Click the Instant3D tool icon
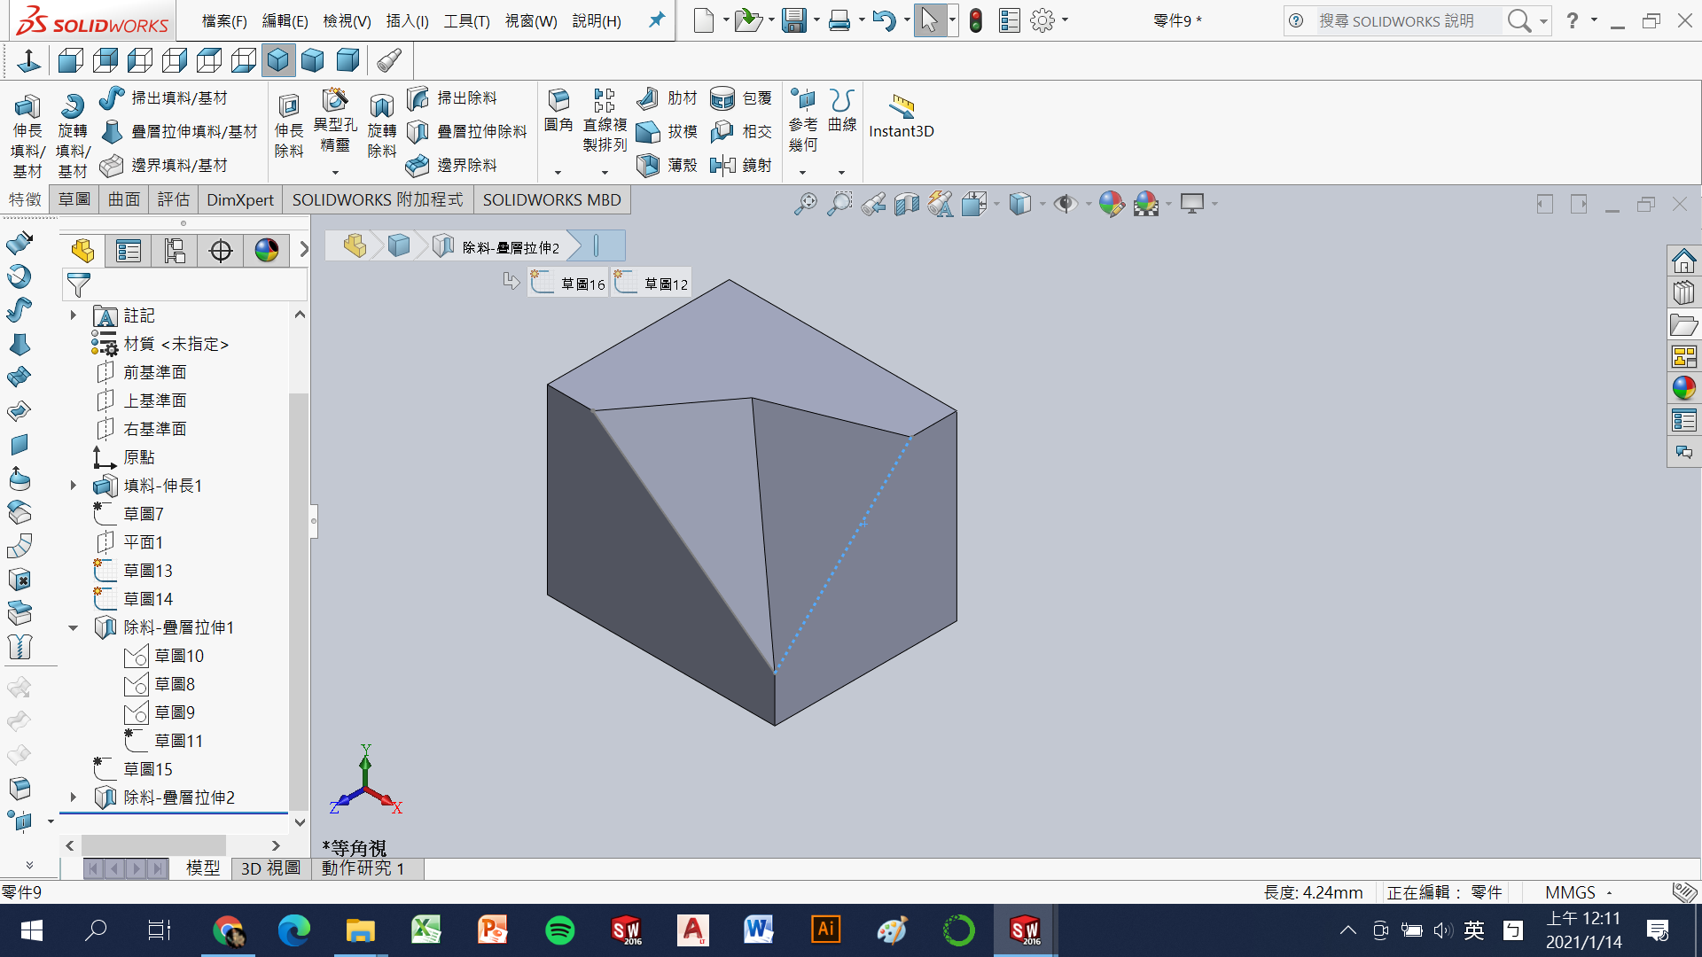Viewport: 1702px width, 957px height. [x=902, y=106]
